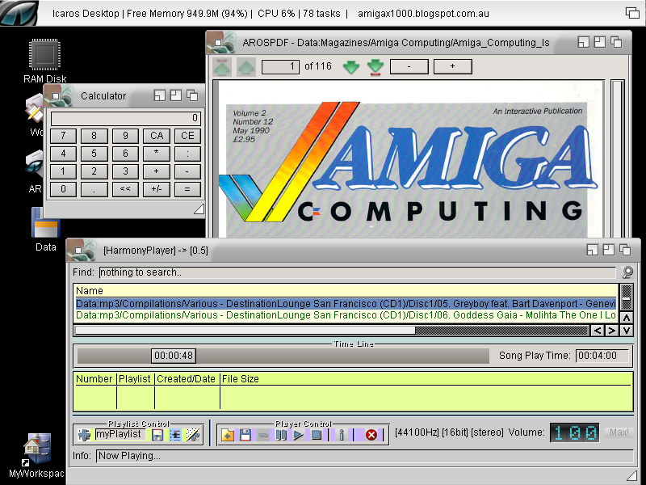Open the MyWorkspace desktop icon
Viewport: 646px width, 485px height.
(37, 449)
